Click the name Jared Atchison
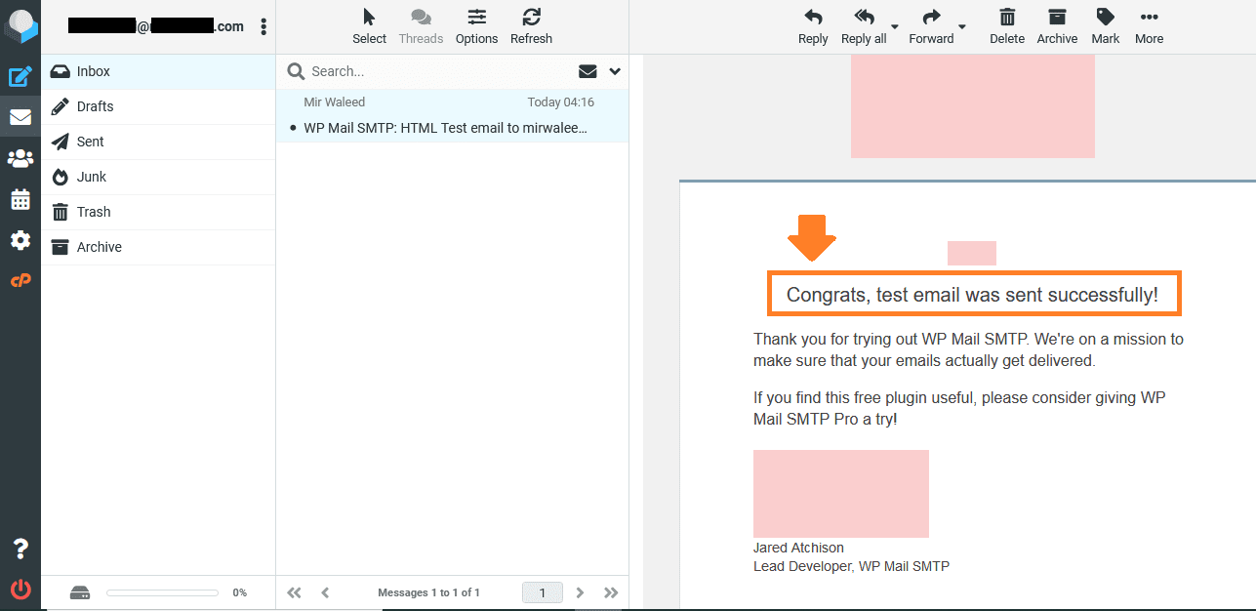 tap(798, 548)
